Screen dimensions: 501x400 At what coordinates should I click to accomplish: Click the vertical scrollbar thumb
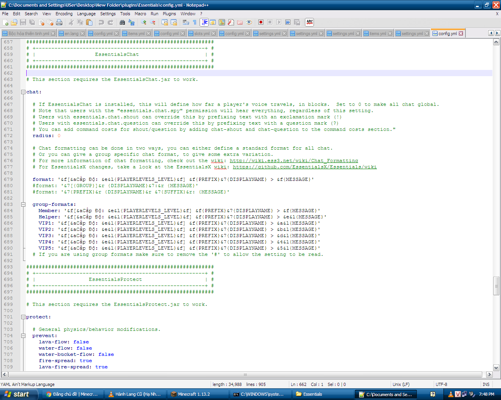(496, 286)
